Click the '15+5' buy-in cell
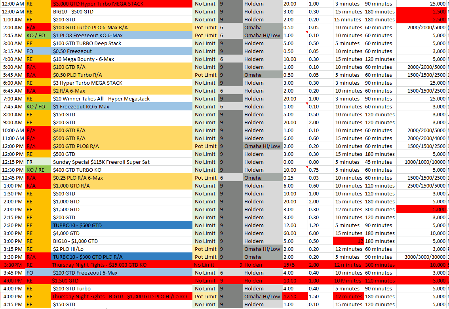 pyautogui.click(x=295, y=265)
